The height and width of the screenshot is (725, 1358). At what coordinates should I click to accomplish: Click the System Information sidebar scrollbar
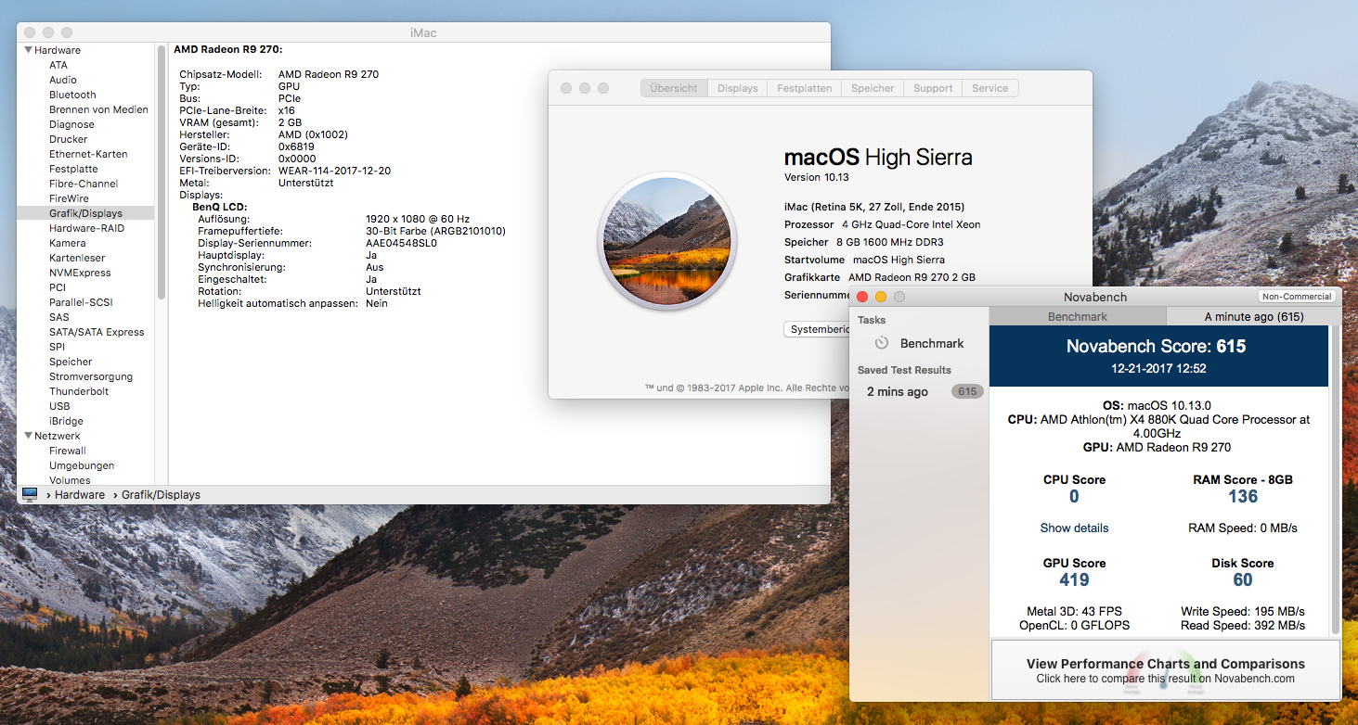[162, 172]
